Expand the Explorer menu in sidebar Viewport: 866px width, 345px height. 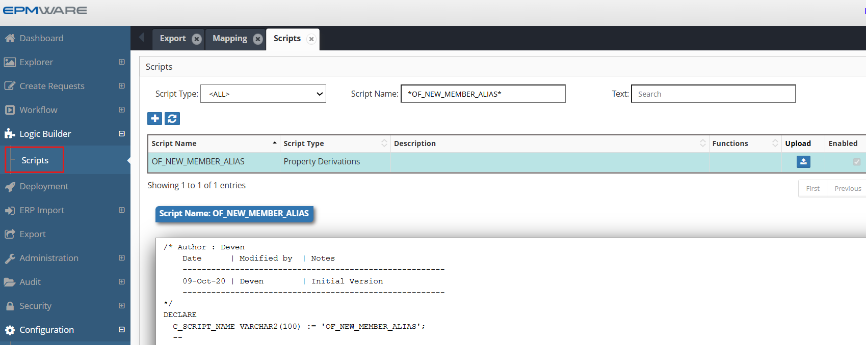click(x=121, y=62)
